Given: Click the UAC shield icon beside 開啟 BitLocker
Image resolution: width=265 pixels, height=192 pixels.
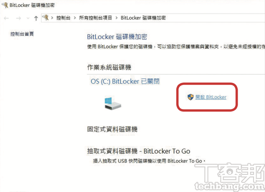Looking at the screenshot, I should point(190,97).
